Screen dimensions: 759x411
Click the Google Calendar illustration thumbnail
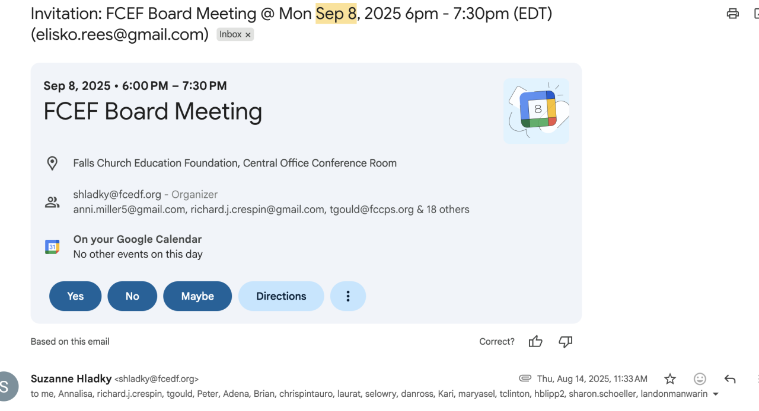(536, 111)
